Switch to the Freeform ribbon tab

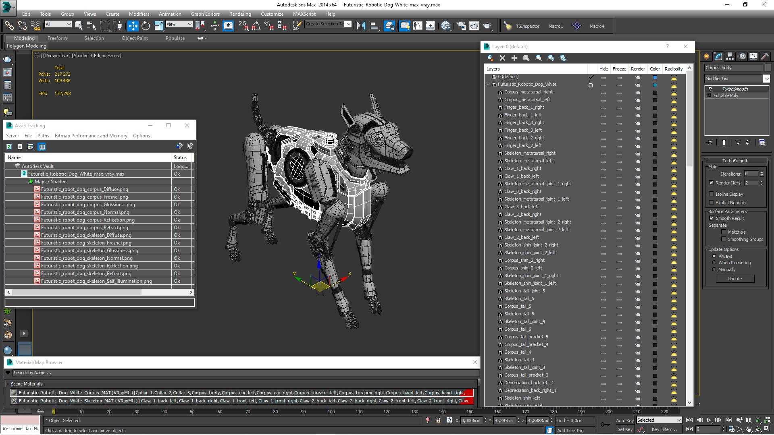(57, 38)
